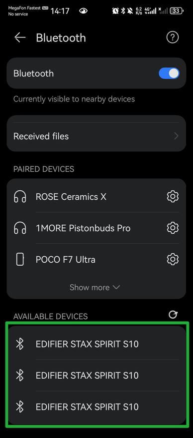
Task: Tap the headphone icon beside ROSE Ceramics X
Action: pyautogui.click(x=20, y=197)
